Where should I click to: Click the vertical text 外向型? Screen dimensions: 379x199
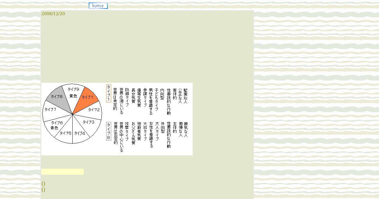coord(163,128)
